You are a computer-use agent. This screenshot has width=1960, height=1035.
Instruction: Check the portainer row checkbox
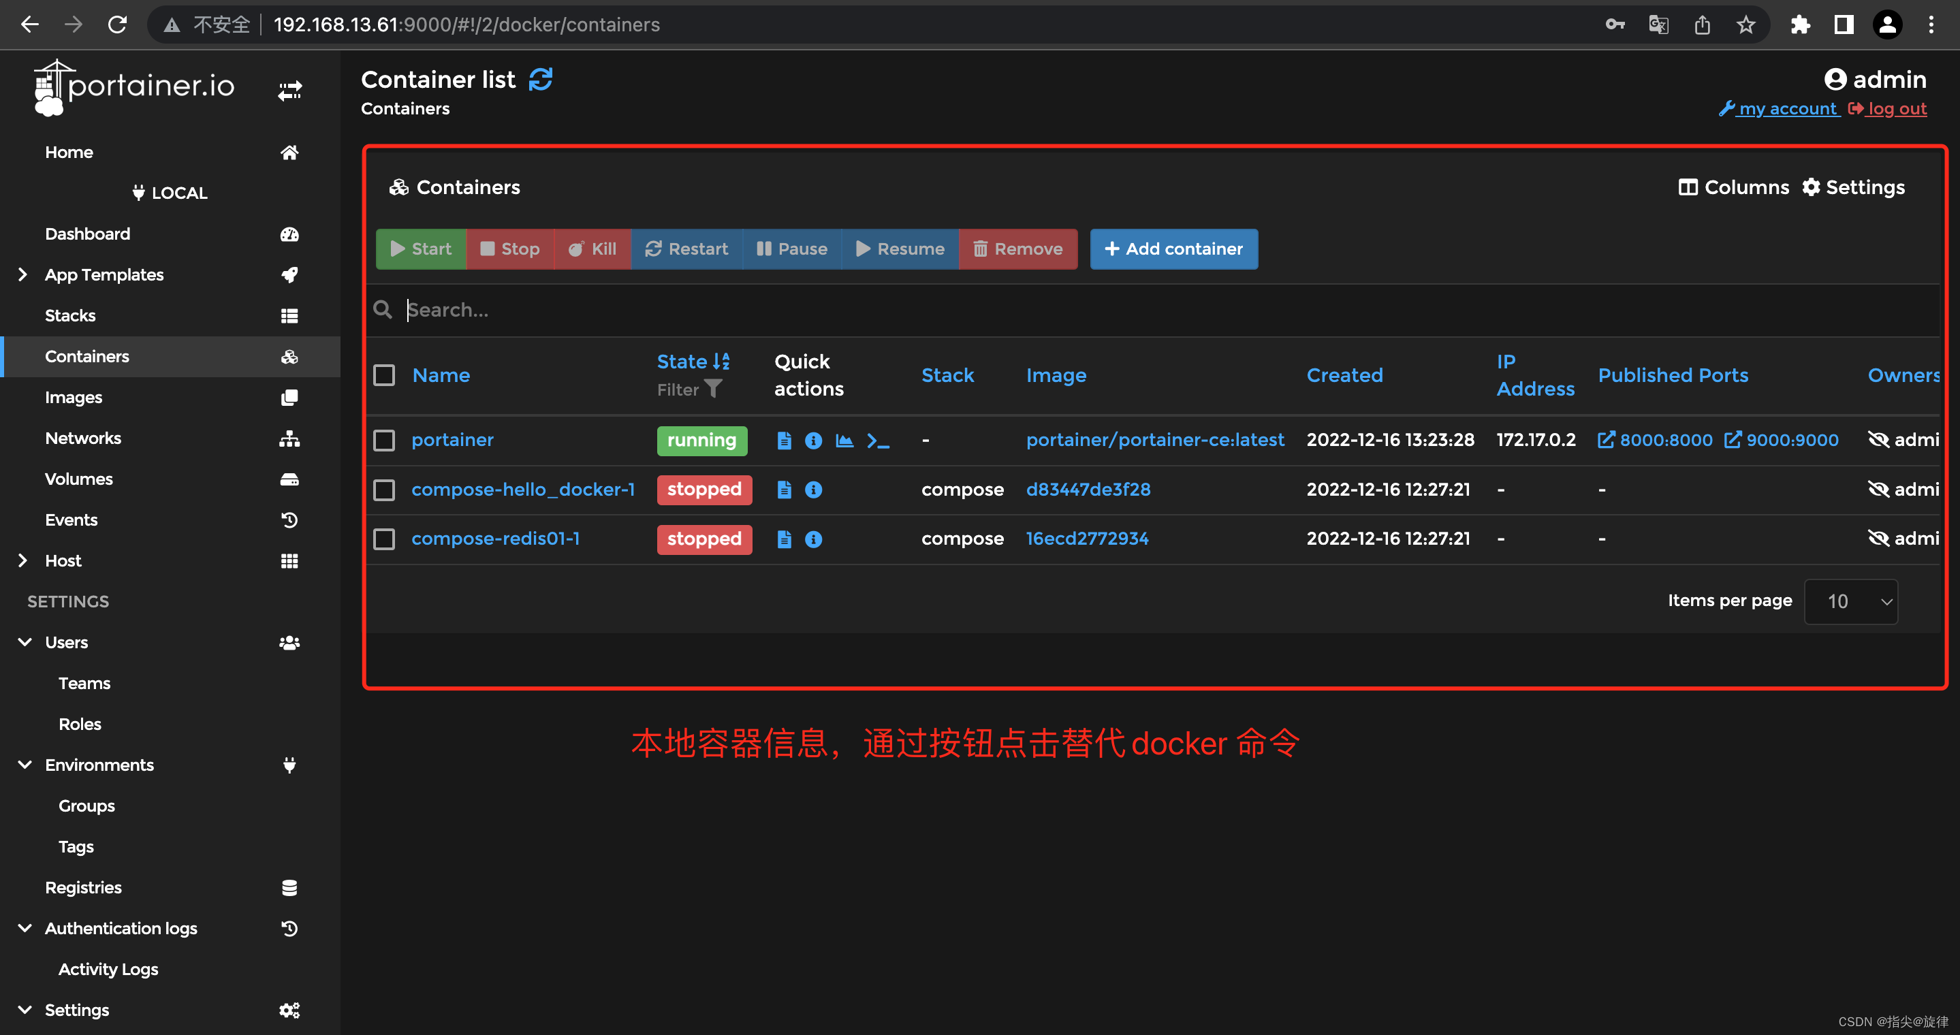click(x=384, y=441)
